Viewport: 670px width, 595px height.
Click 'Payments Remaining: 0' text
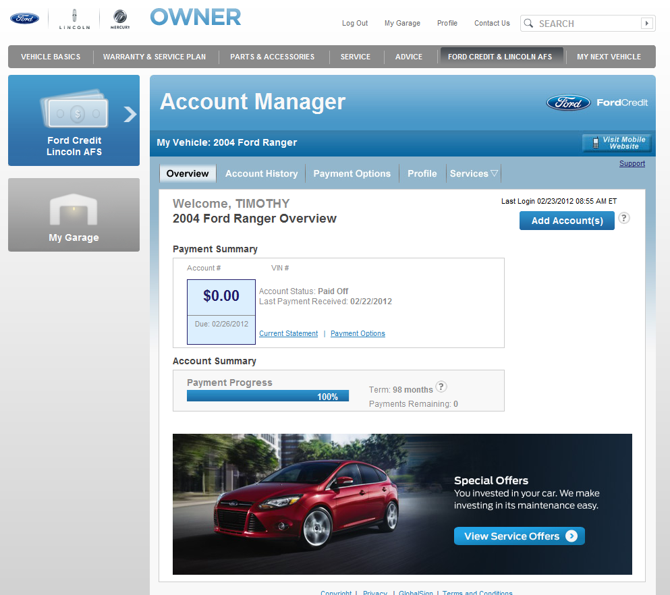click(413, 404)
